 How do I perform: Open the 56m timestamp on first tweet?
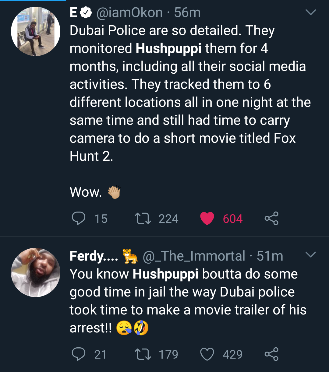187,13
